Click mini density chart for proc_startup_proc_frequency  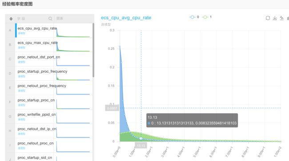(73, 75)
